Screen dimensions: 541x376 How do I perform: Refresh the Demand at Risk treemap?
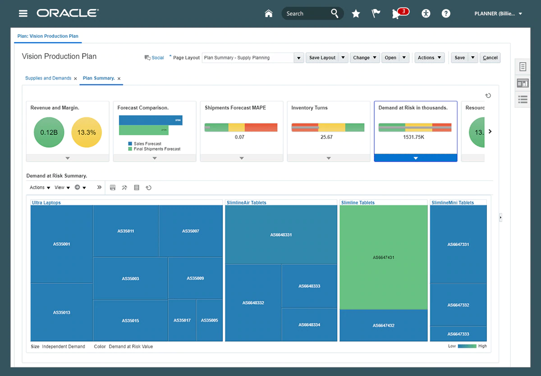[x=148, y=188]
